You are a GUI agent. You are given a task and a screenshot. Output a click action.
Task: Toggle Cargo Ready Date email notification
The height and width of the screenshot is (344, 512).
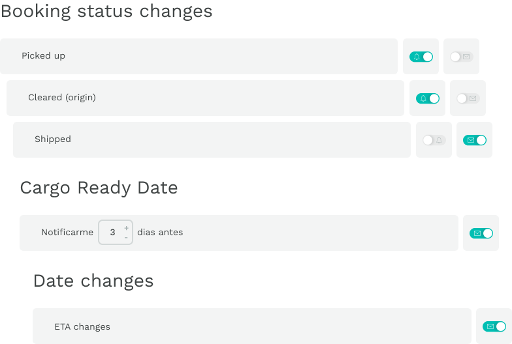click(481, 233)
